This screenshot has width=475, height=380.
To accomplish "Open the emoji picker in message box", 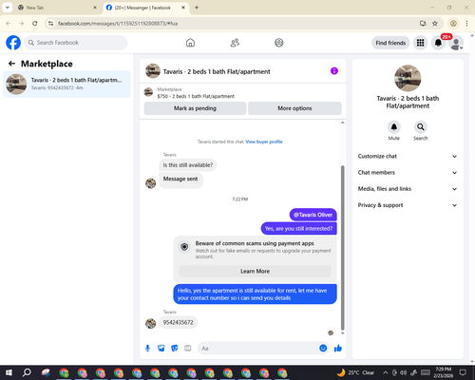I will 323,349.
